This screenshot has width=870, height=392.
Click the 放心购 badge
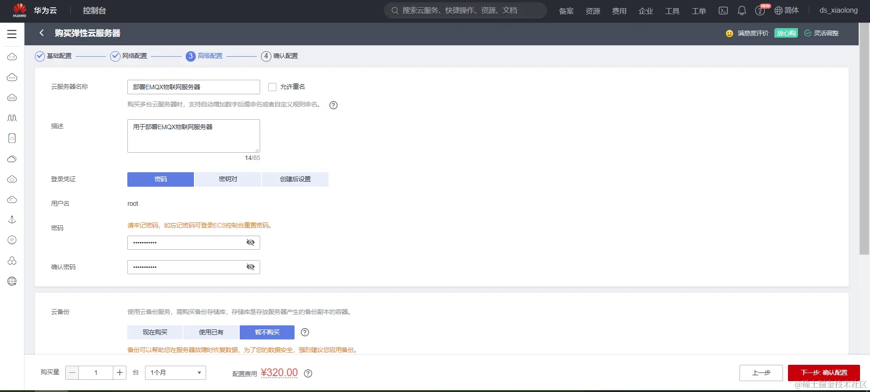pos(786,33)
